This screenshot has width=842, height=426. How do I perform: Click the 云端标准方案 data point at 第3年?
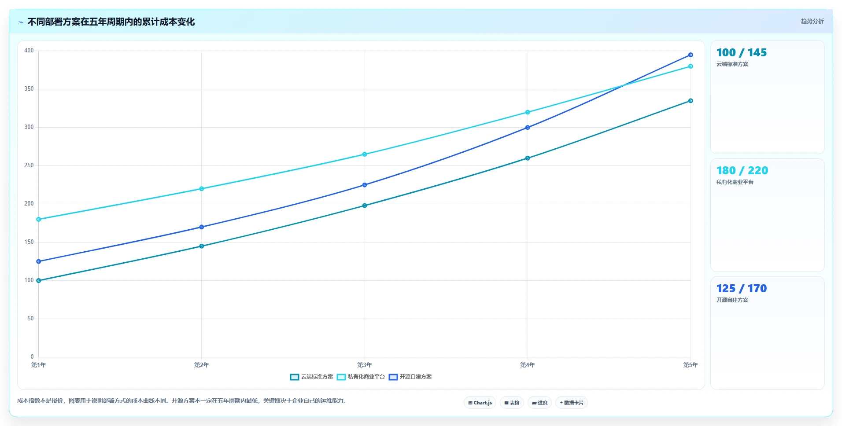(x=365, y=206)
